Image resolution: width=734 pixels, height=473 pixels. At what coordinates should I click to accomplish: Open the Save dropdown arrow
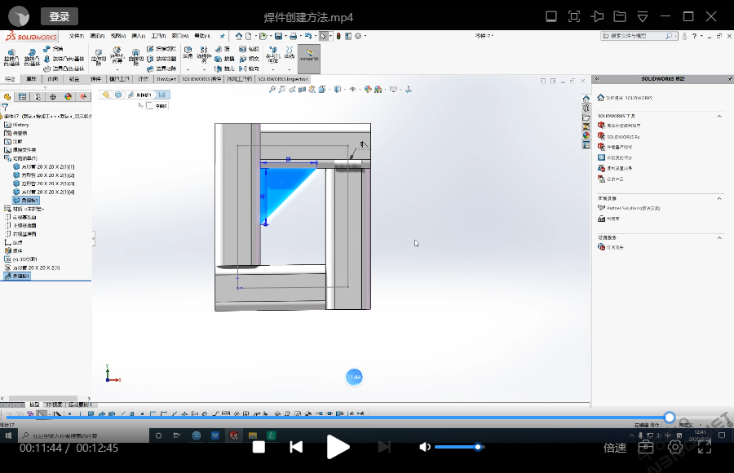click(x=285, y=36)
